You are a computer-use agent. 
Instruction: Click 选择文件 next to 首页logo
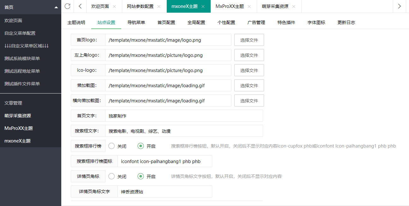click(x=249, y=40)
